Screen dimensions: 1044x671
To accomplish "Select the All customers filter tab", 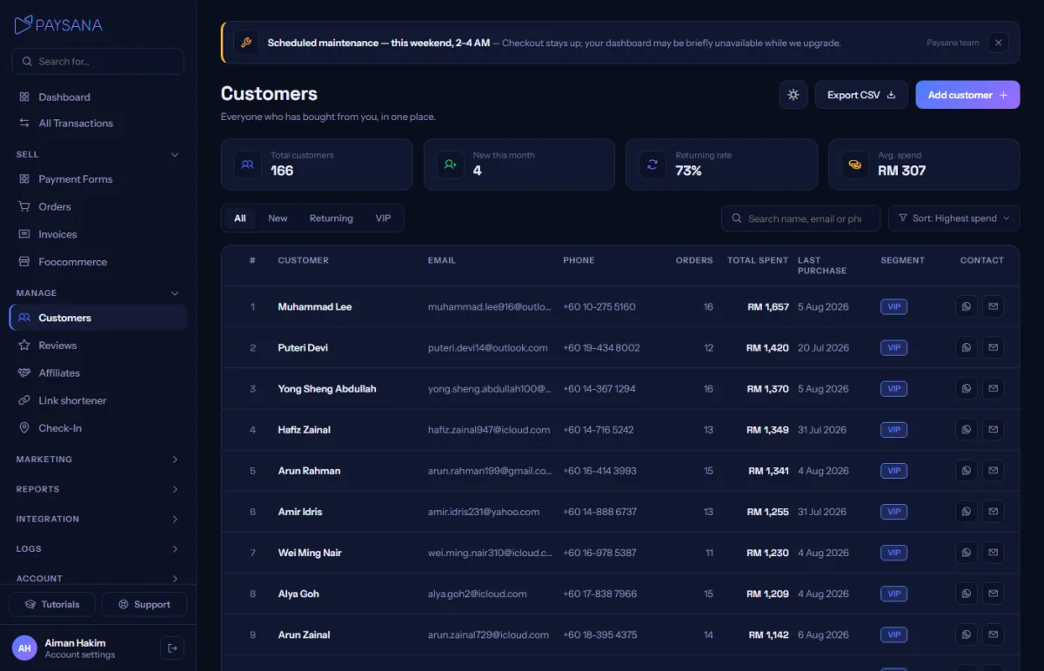I will pyautogui.click(x=240, y=218).
